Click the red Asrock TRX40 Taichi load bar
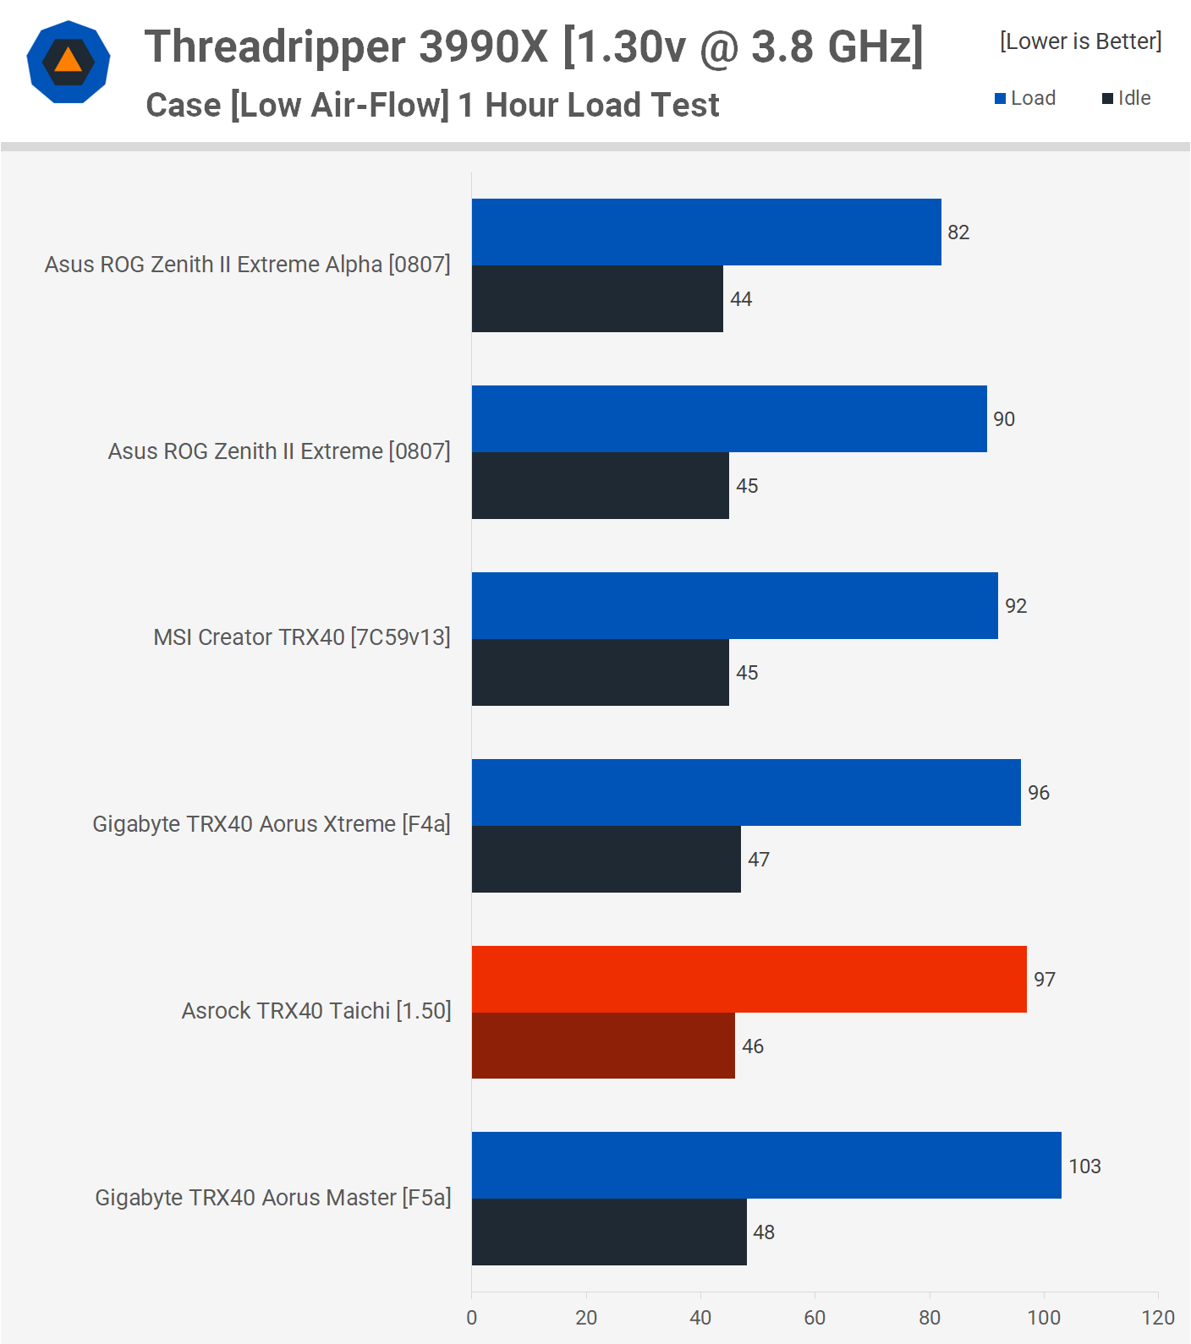This screenshot has height=1344, width=1191. [749, 980]
